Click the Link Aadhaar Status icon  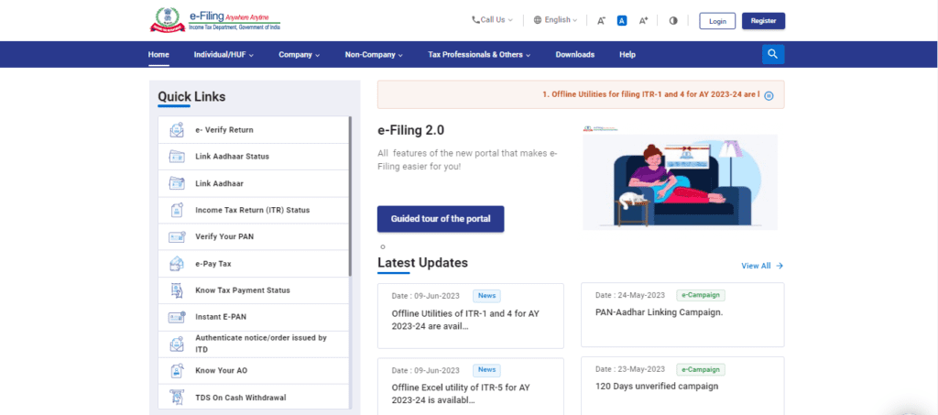point(177,157)
